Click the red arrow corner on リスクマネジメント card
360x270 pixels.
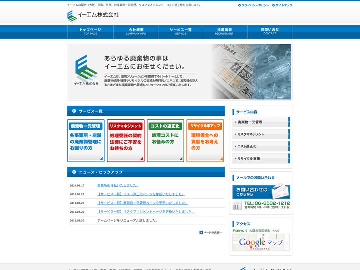pyautogui.click(x=141, y=158)
